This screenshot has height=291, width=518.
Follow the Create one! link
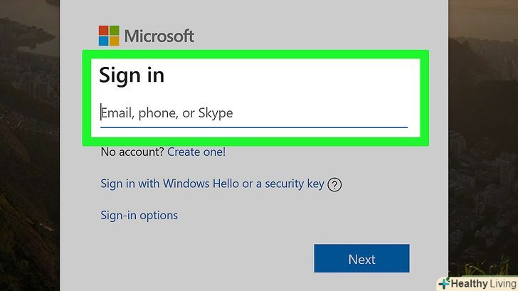coord(196,152)
